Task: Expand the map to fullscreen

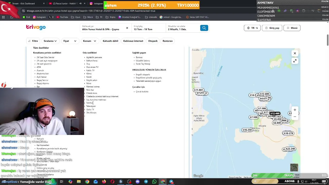Action: point(295,61)
